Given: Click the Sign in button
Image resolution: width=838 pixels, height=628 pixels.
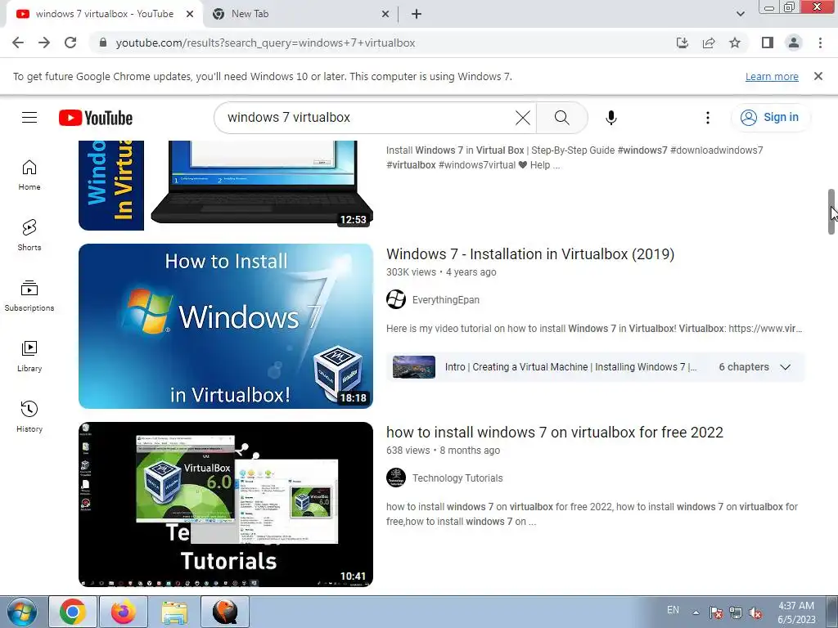Looking at the screenshot, I should (770, 118).
